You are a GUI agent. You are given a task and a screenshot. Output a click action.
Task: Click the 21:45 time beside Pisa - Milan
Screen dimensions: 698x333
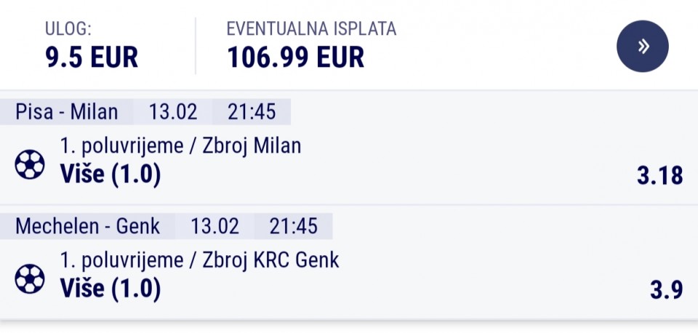tap(252, 112)
